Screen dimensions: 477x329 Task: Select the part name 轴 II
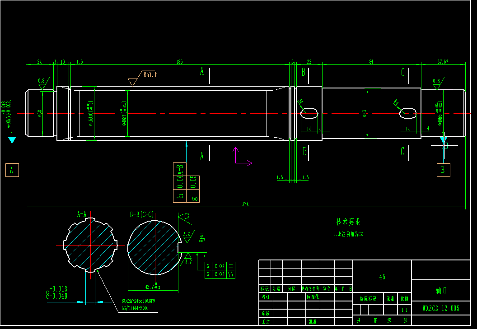tap(441, 290)
